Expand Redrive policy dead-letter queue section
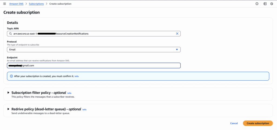This screenshot has height=130, width=277. [x=8, y=109]
